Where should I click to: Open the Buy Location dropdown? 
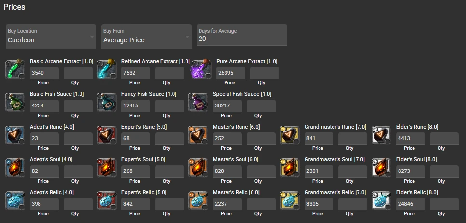(x=51, y=37)
